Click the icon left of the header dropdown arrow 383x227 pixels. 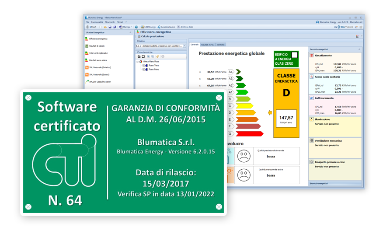click(357, 36)
